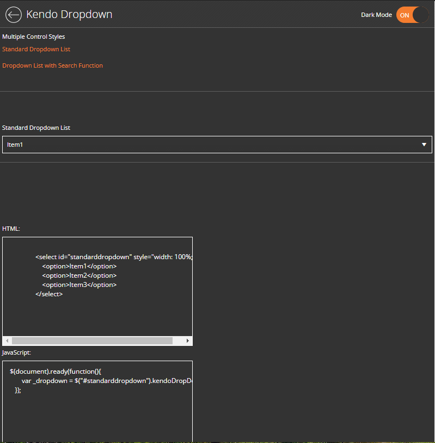435x443 pixels.
Task: Go back using the circled arrow icon
Action: (14, 15)
